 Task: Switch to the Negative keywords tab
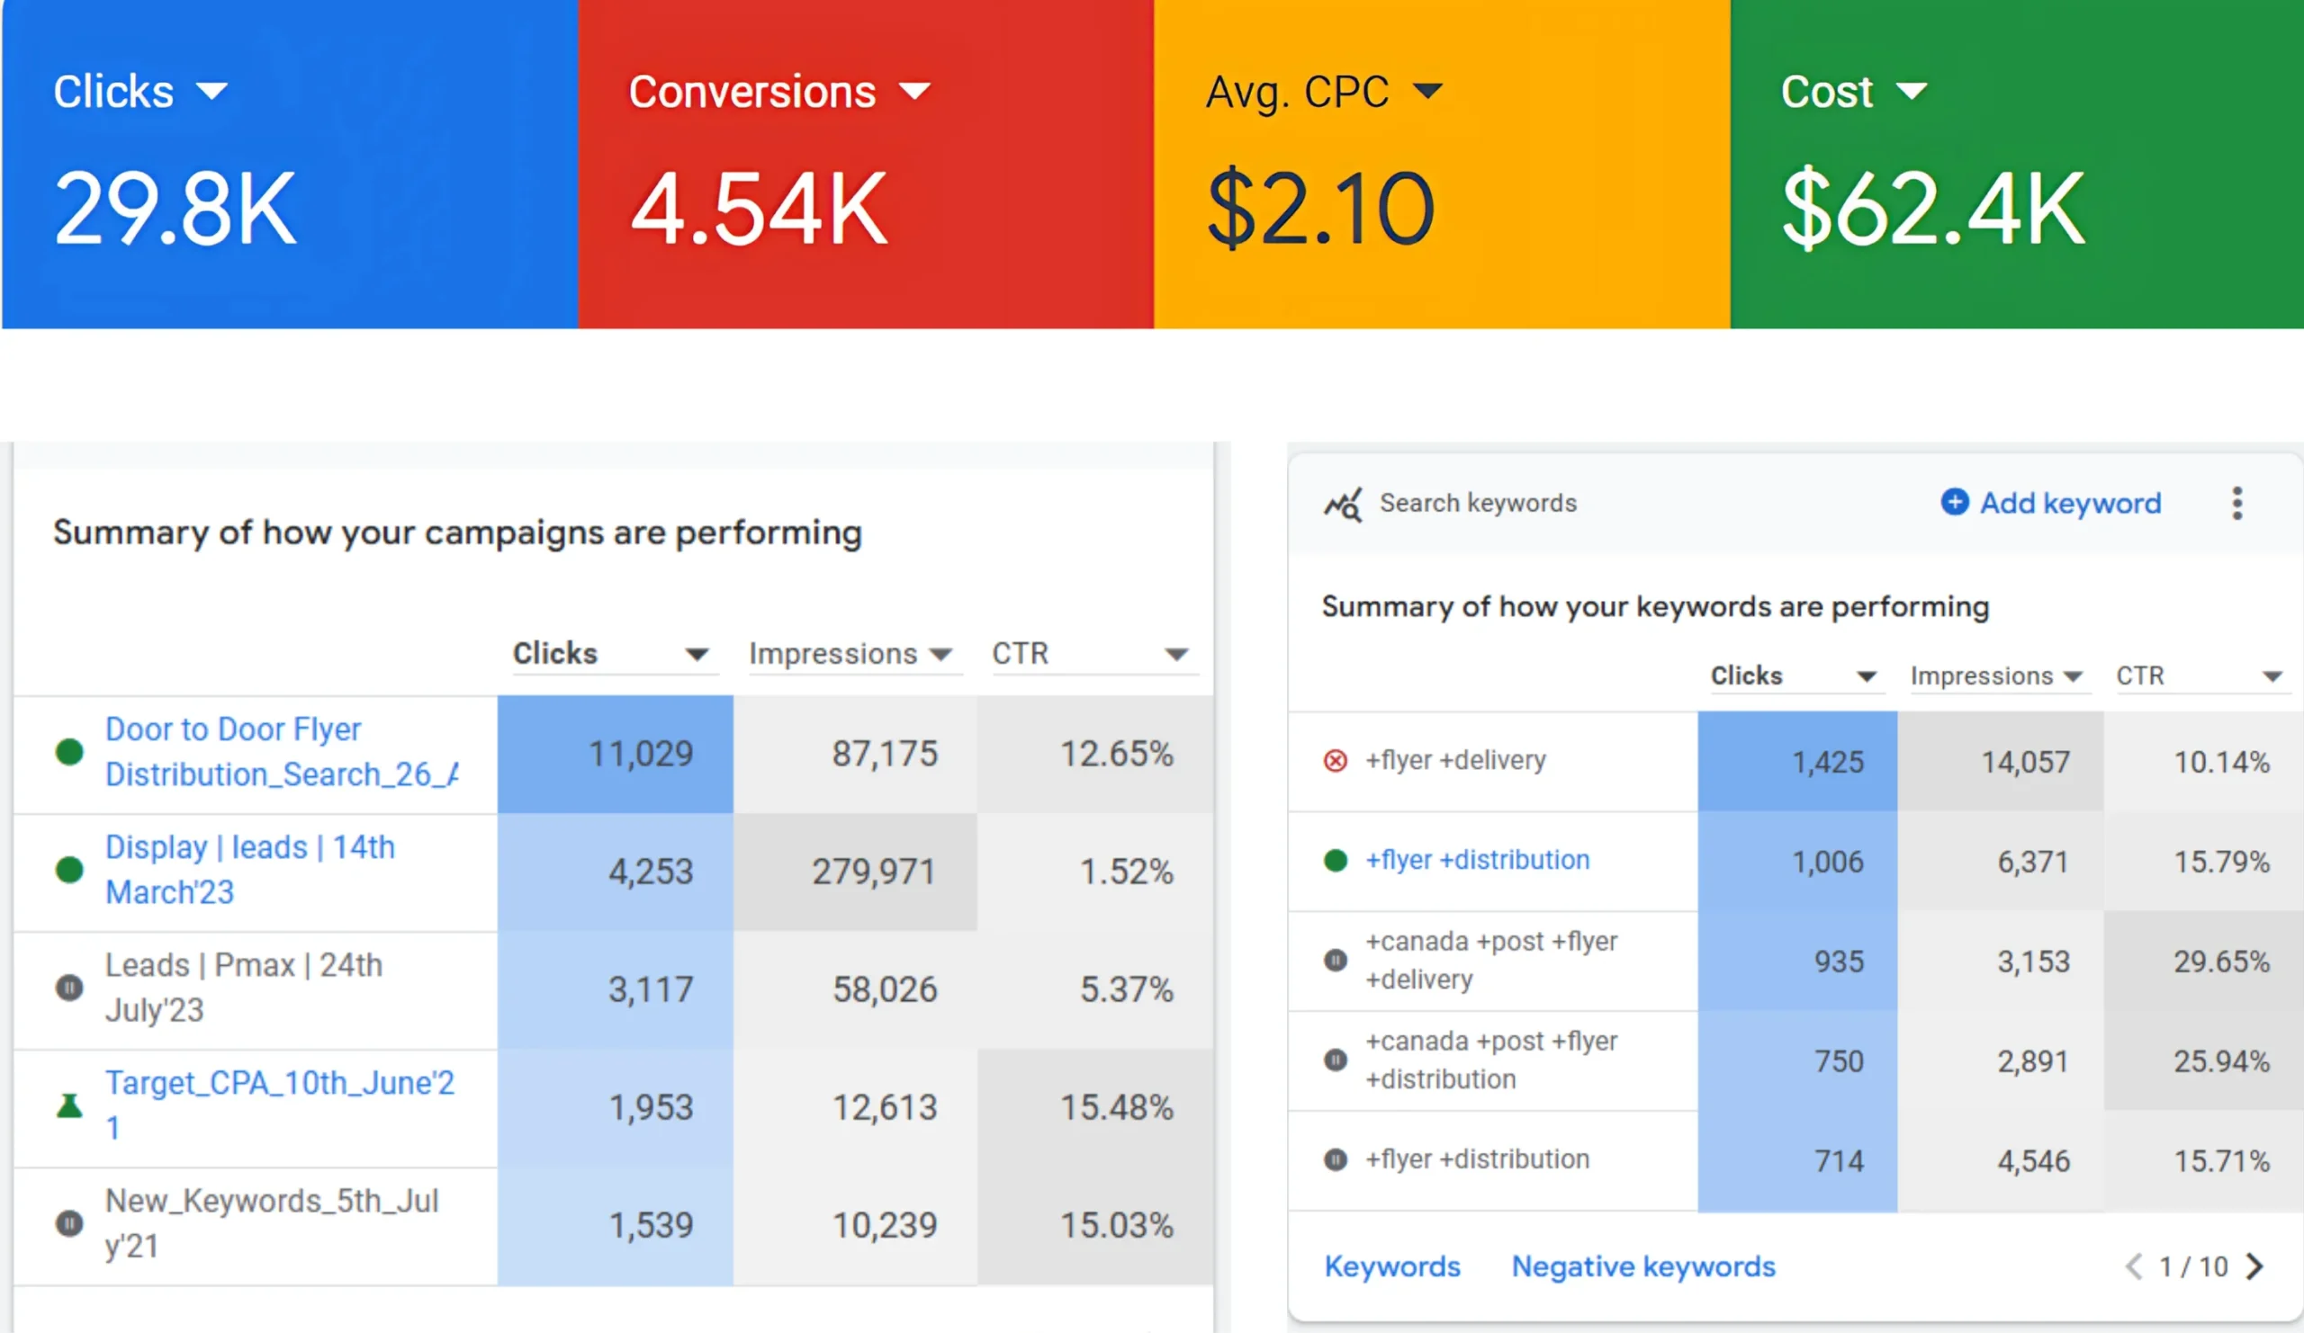(1643, 1266)
